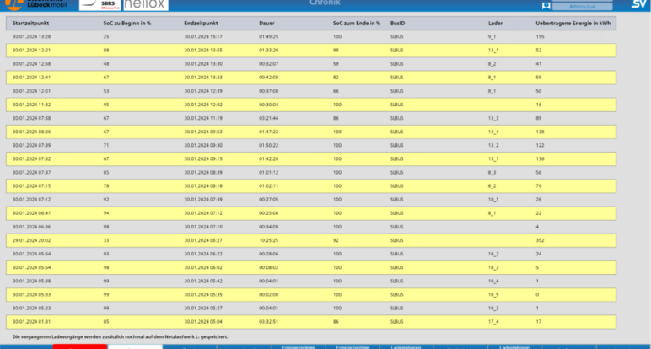Click the SV logo at top right
This screenshot has width=651, height=349.
(638, 5)
